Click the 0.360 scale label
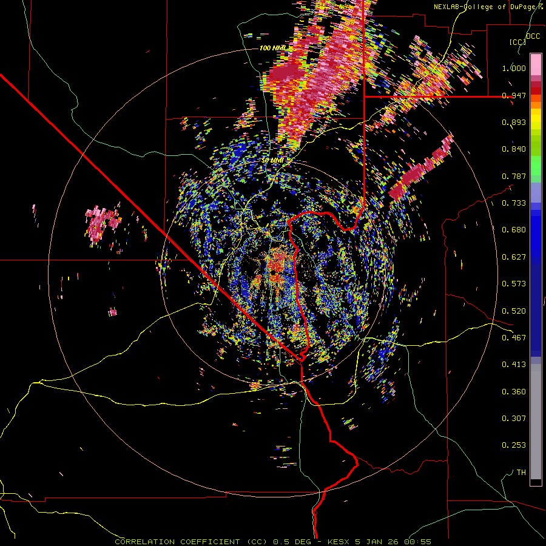Screen dimensions: 546x546 [514, 392]
